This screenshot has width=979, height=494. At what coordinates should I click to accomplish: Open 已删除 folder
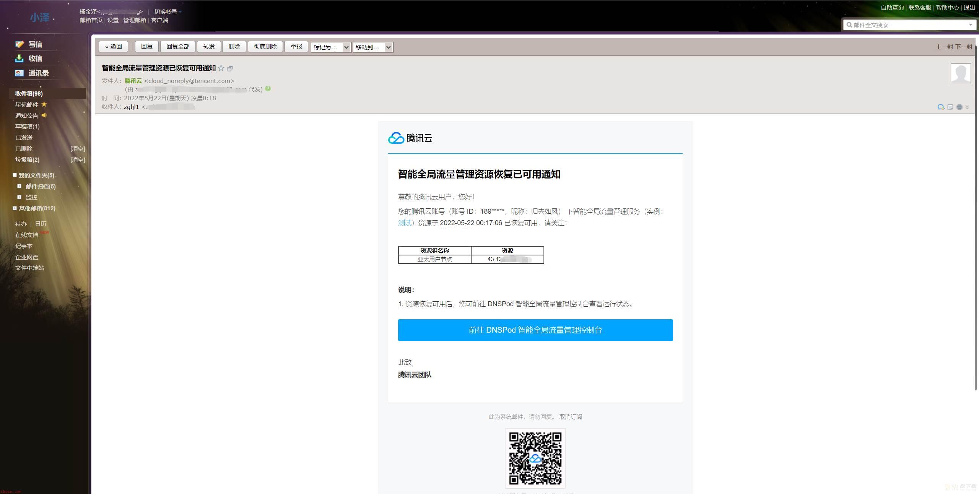click(24, 148)
